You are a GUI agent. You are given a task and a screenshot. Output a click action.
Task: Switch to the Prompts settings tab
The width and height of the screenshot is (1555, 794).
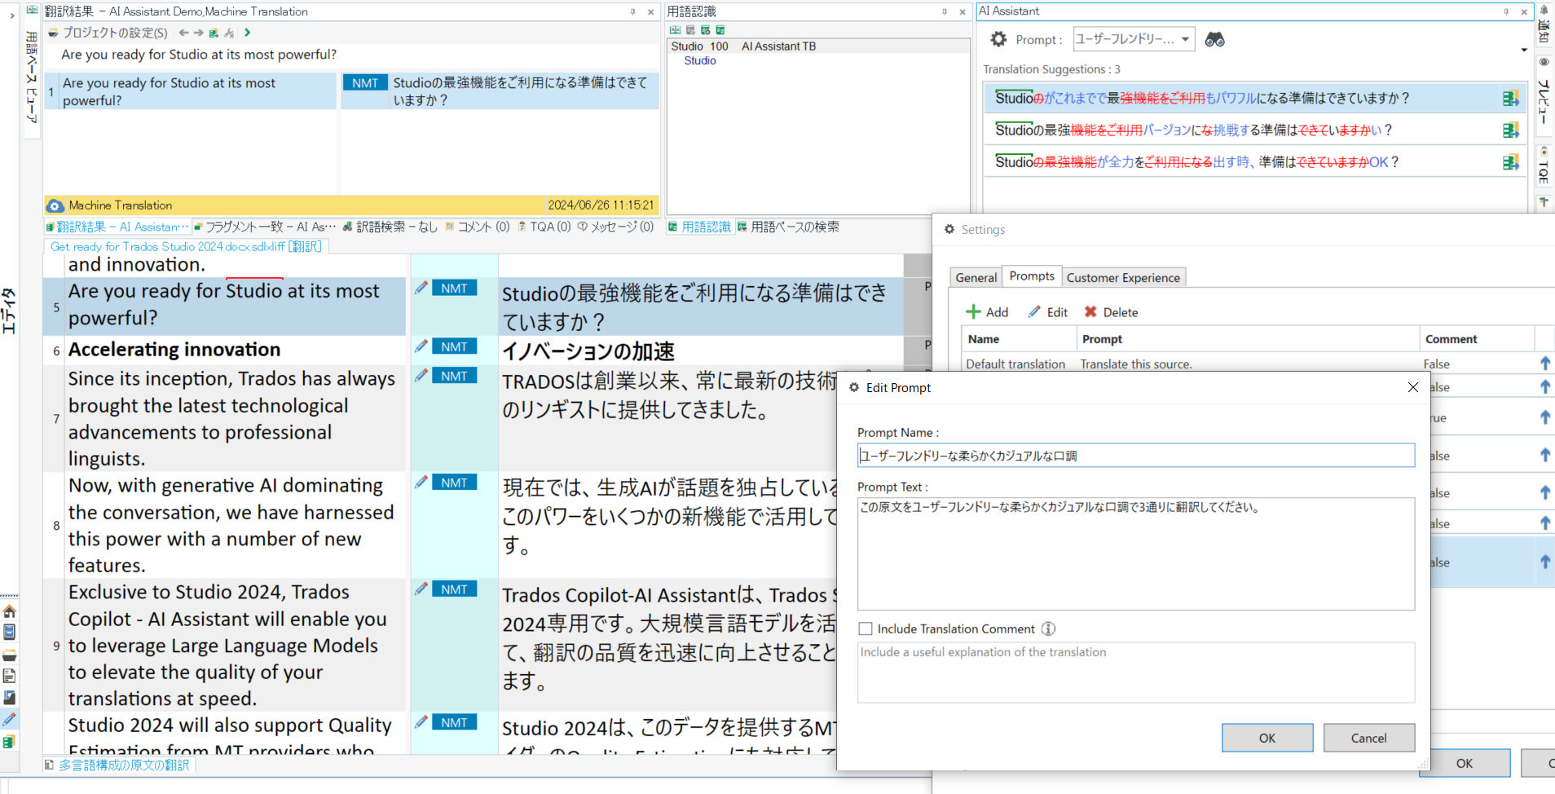click(1032, 276)
